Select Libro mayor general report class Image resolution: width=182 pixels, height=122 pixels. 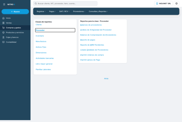[44, 64]
